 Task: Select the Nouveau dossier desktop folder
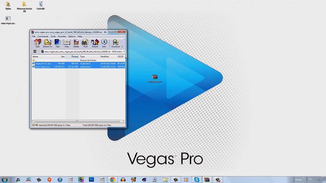point(24,7)
